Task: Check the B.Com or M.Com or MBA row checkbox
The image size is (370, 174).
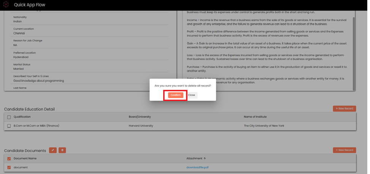Action: [x=9, y=126]
